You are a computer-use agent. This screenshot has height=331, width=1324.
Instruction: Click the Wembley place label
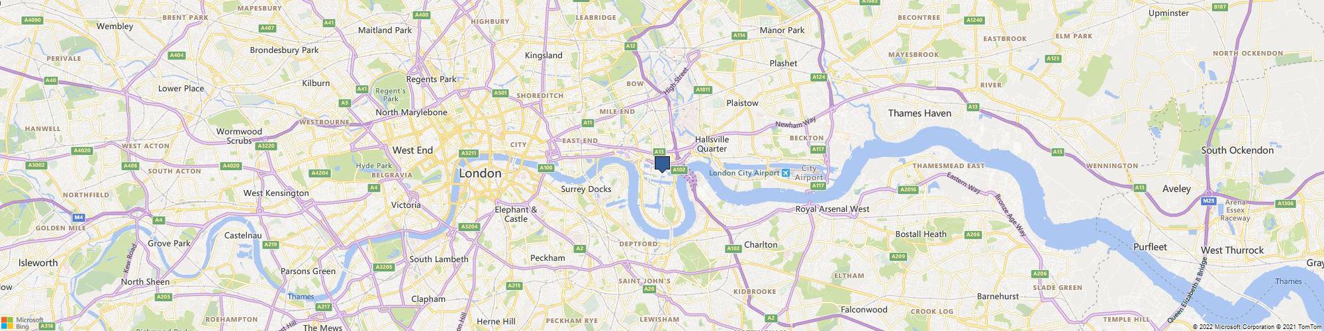115,26
